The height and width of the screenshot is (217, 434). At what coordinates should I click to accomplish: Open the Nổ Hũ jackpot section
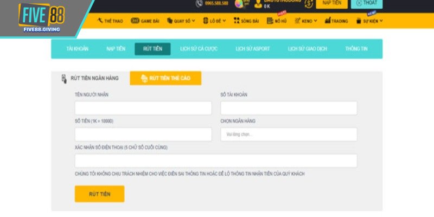tap(277, 21)
